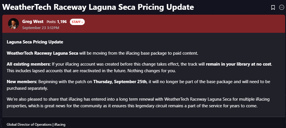The image size is (286, 128).
Task: Open the more options ellipsis menu
Action: click(x=282, y=8)
